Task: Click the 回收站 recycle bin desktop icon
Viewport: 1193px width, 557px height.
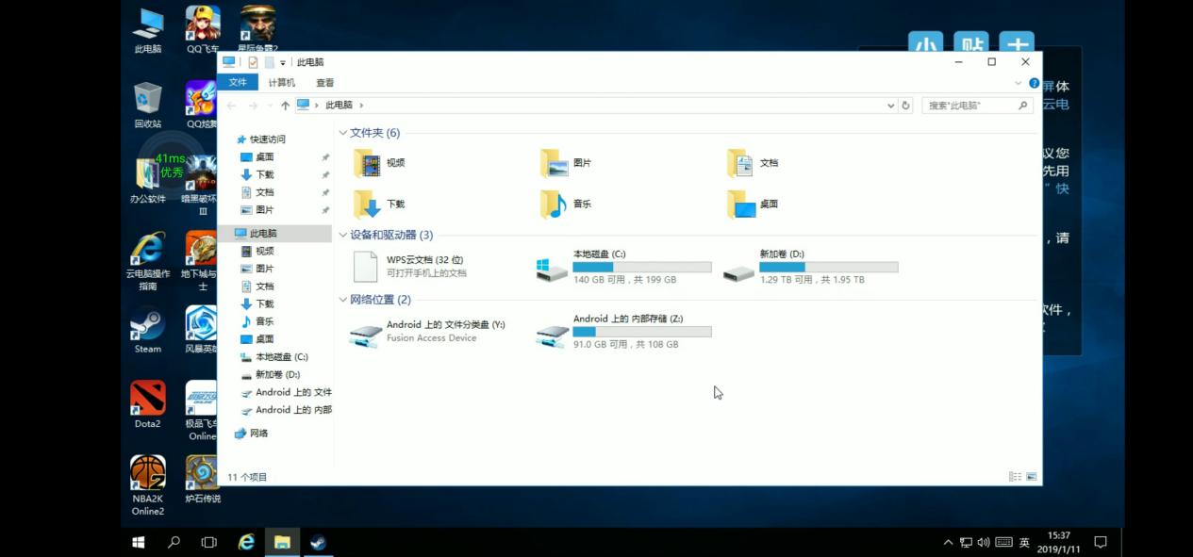Action: point(148,105)
